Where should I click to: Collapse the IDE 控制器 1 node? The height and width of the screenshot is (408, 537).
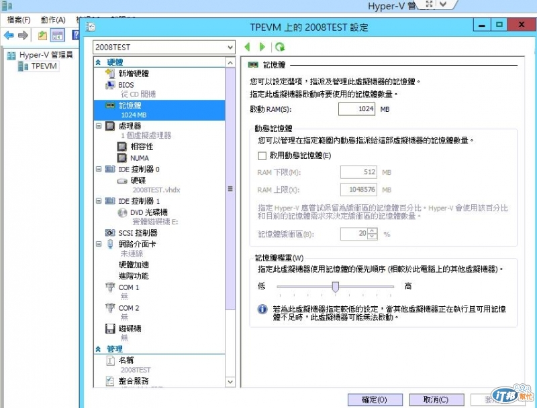click(x=99, y=201)
